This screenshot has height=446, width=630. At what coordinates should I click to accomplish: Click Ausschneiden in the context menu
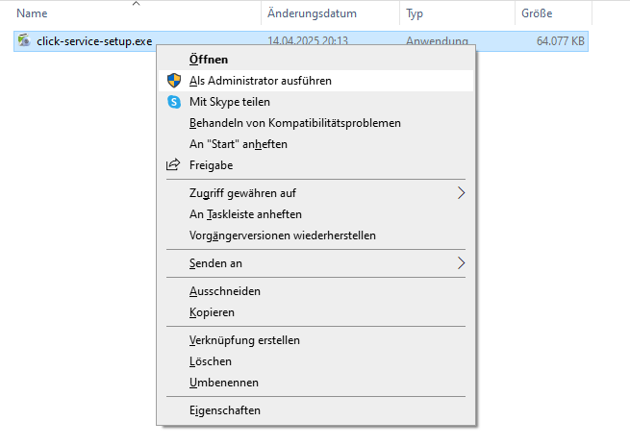315,291
